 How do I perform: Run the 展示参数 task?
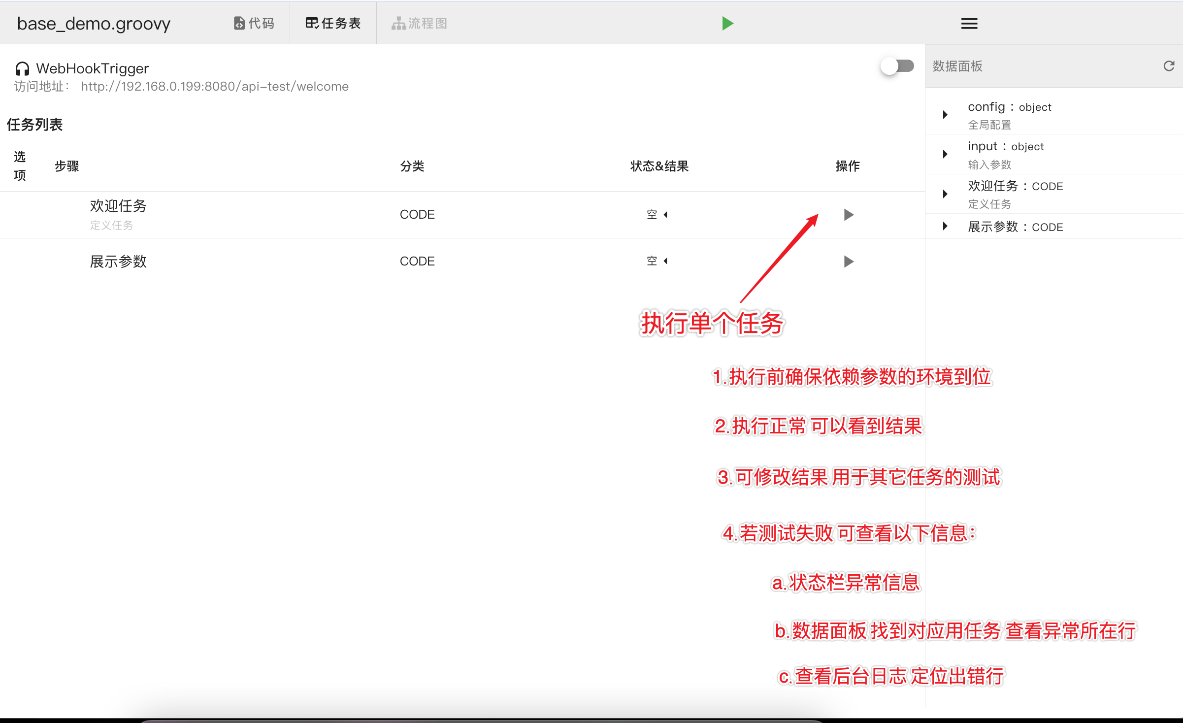point(848,262)
